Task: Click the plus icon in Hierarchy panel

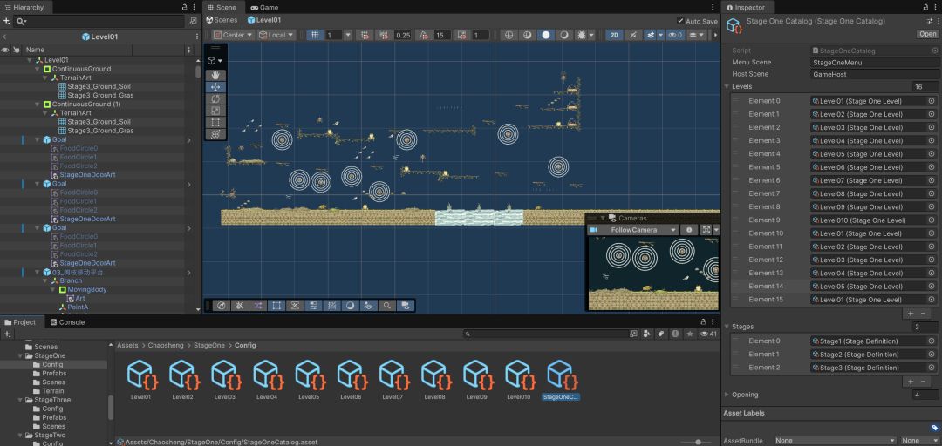Action: click(x=7, y=21)
